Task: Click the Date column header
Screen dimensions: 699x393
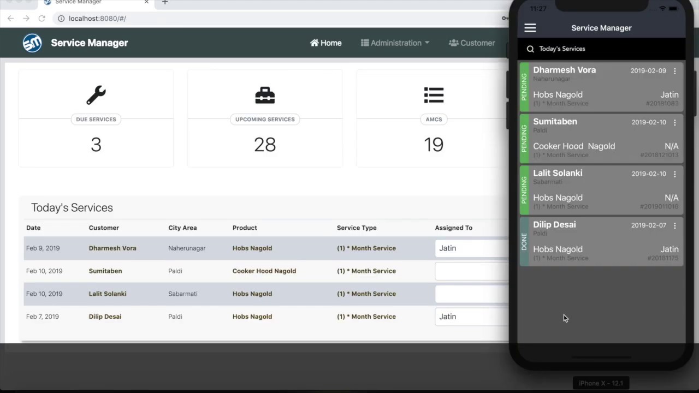Action: (x=33, y=228)
